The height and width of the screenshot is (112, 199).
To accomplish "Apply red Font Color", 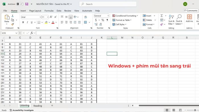I will click(53, 22).
